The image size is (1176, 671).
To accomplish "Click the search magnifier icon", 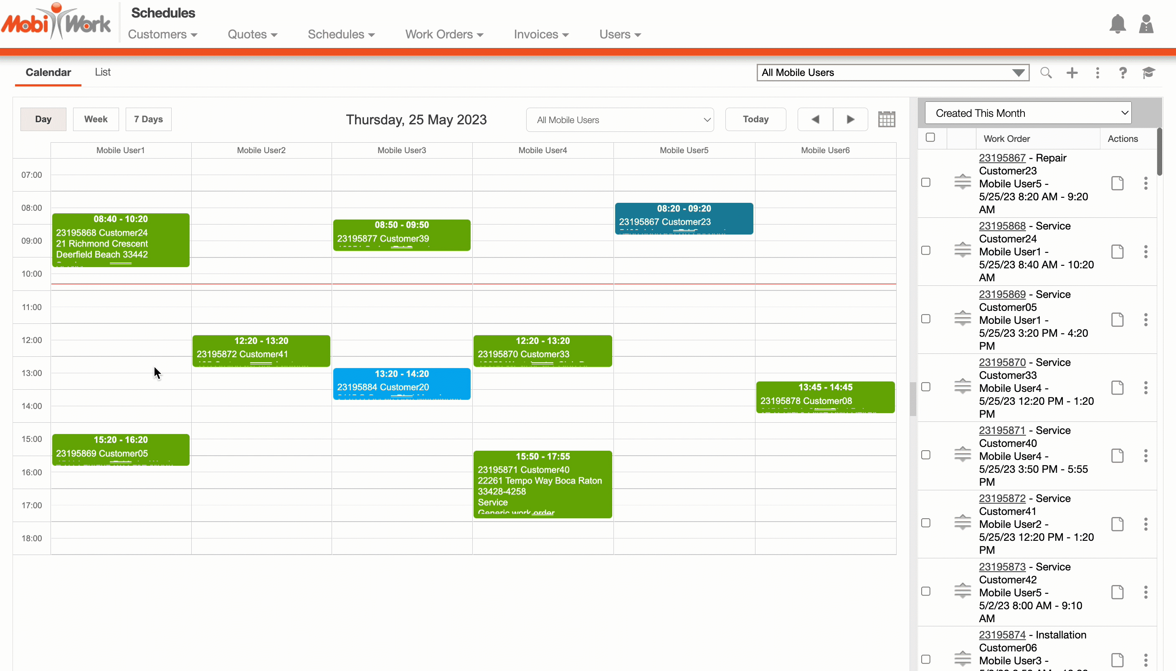I will click(x=1045, y=73).
